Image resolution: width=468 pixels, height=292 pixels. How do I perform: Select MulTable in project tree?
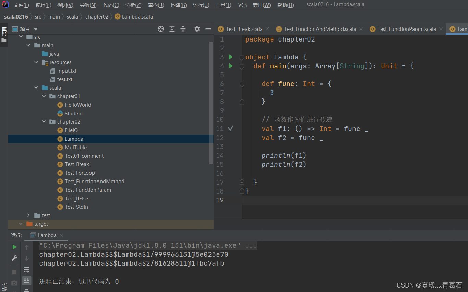pyautogui.click(x=72, y=148)
